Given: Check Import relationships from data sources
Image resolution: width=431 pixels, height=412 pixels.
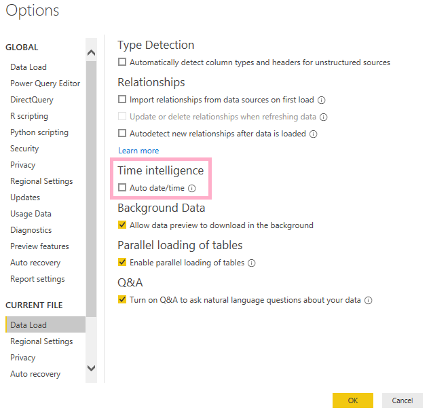Looking at the screenshot, I should pyautogui.click(x=122, y=99).
